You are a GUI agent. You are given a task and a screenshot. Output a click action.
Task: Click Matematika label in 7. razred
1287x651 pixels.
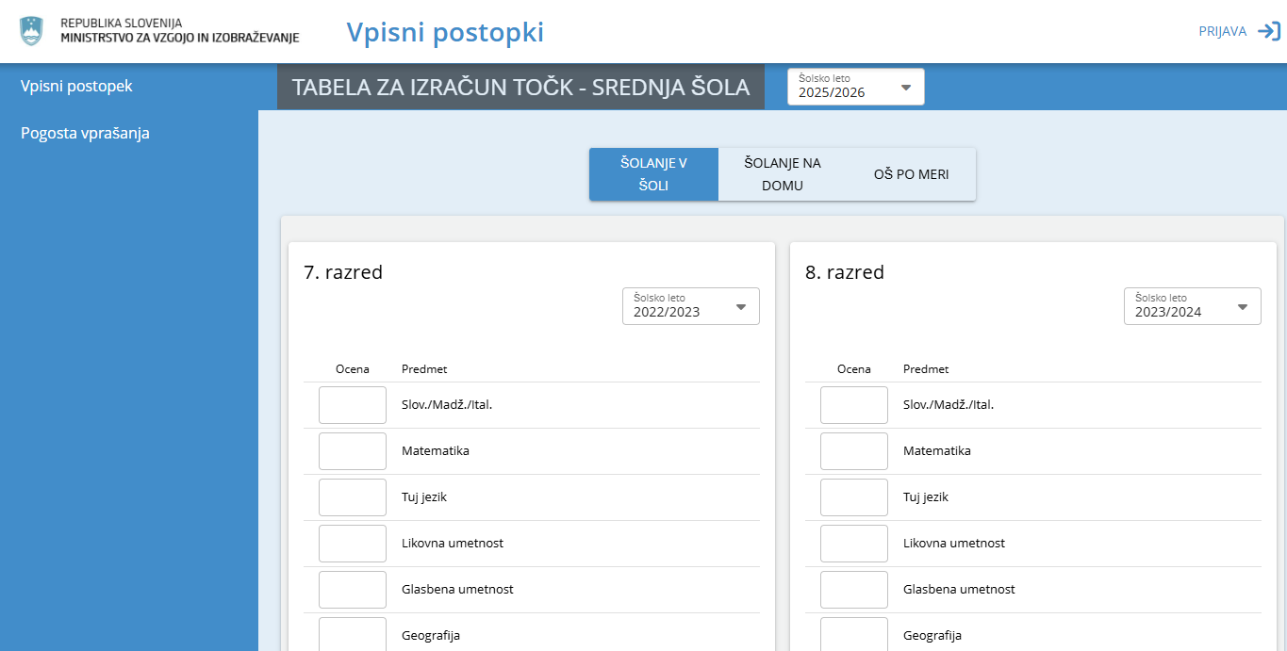(436, 451)
